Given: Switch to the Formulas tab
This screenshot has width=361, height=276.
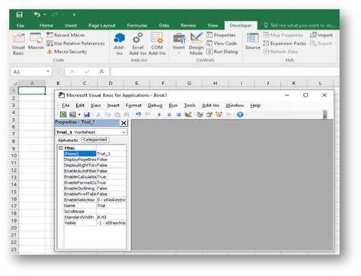Looking at the screenshot, I should [137, 26].
